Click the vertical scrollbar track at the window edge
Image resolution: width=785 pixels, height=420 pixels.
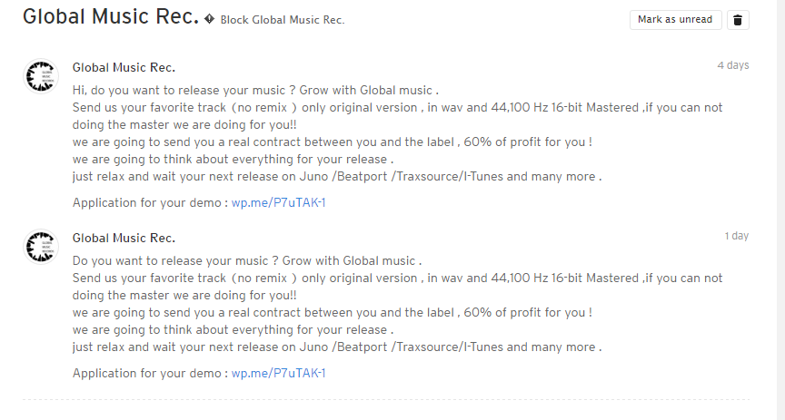pyautogui.click(x=780, y=210)
